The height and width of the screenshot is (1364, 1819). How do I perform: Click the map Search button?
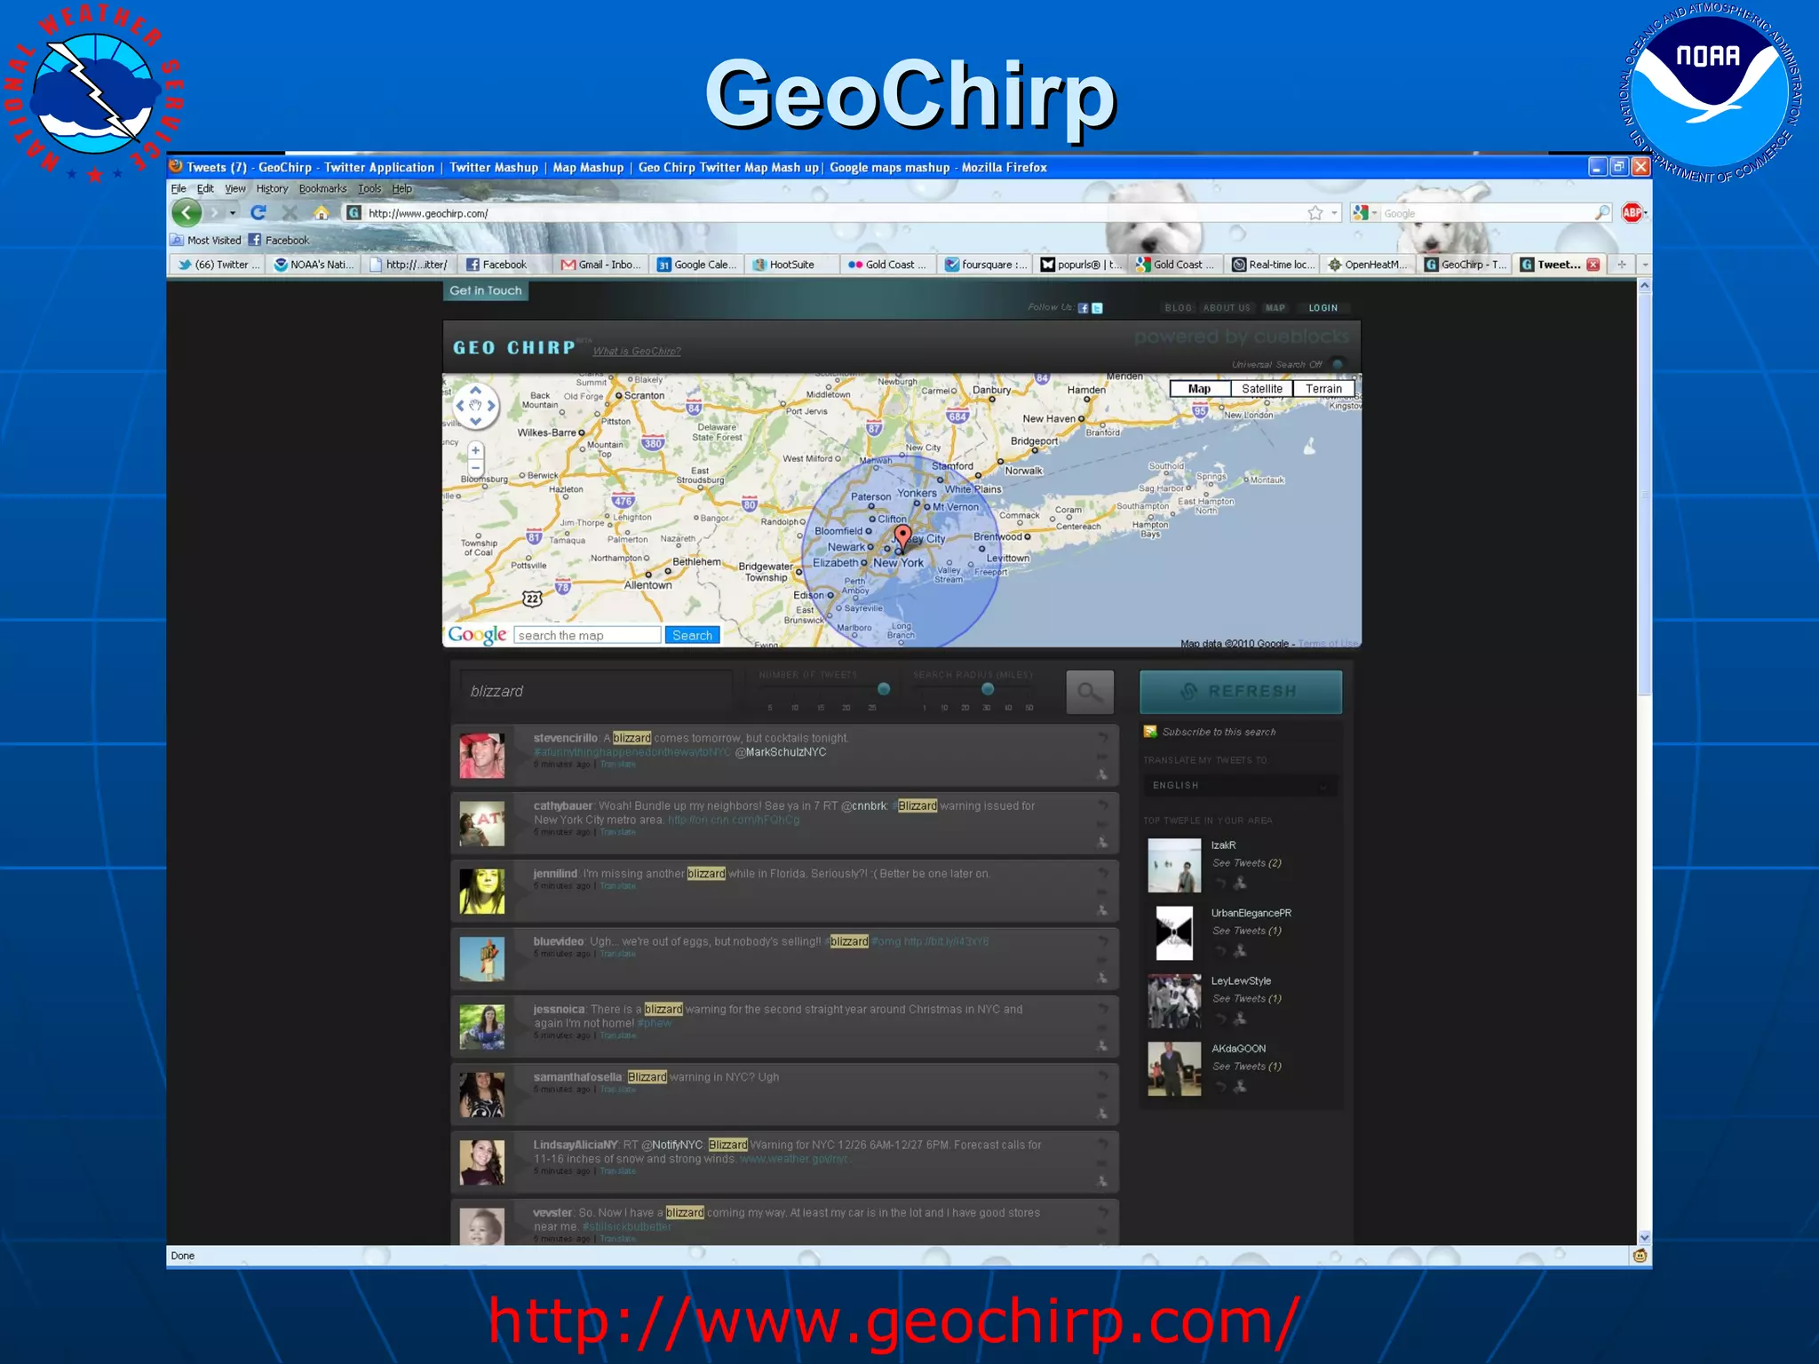(x=692, y=635)
